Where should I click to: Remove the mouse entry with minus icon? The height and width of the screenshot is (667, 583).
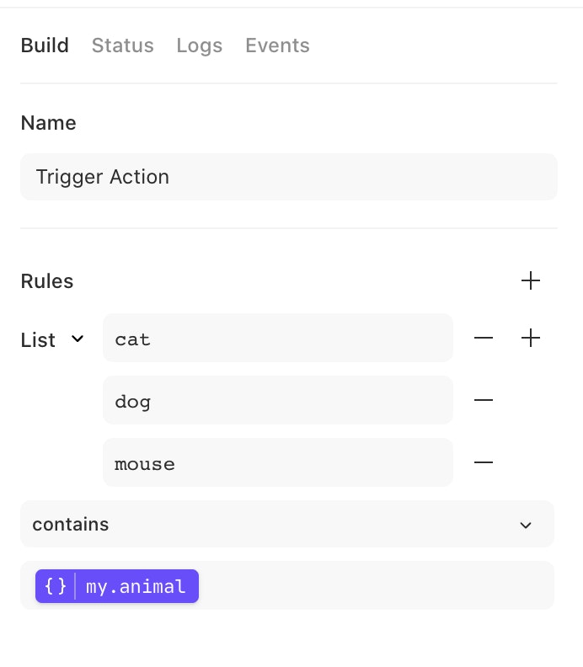[x=484, y=462]
